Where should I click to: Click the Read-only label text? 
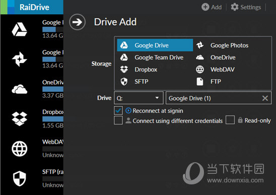[x=257, y=120]
